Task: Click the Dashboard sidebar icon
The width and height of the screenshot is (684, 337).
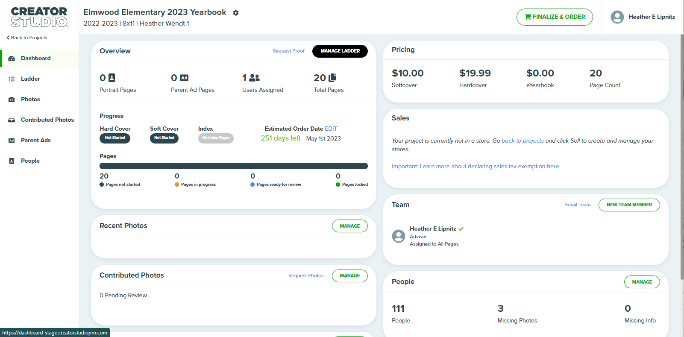Action: tap(12, 59)
